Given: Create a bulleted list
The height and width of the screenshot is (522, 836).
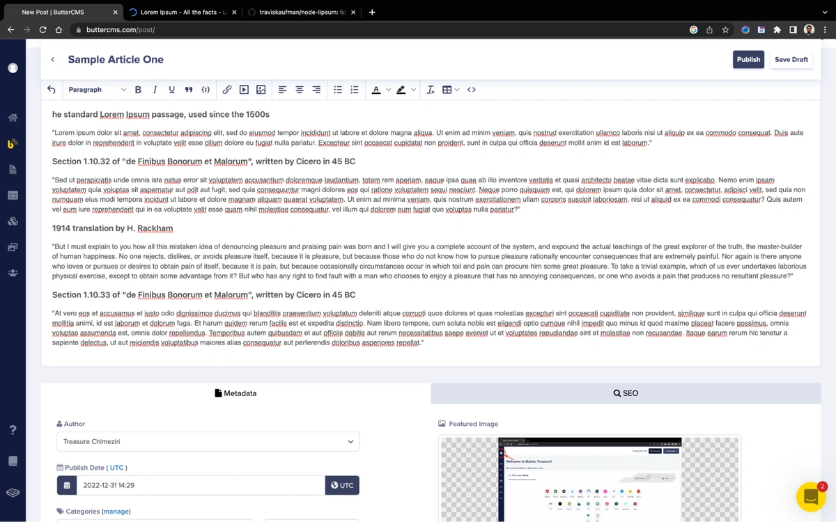Looking at the screenshot, I should 338,90.
